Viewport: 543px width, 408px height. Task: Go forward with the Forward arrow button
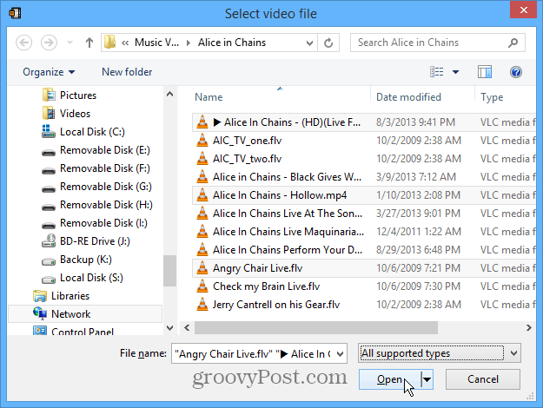coord(49,43)
